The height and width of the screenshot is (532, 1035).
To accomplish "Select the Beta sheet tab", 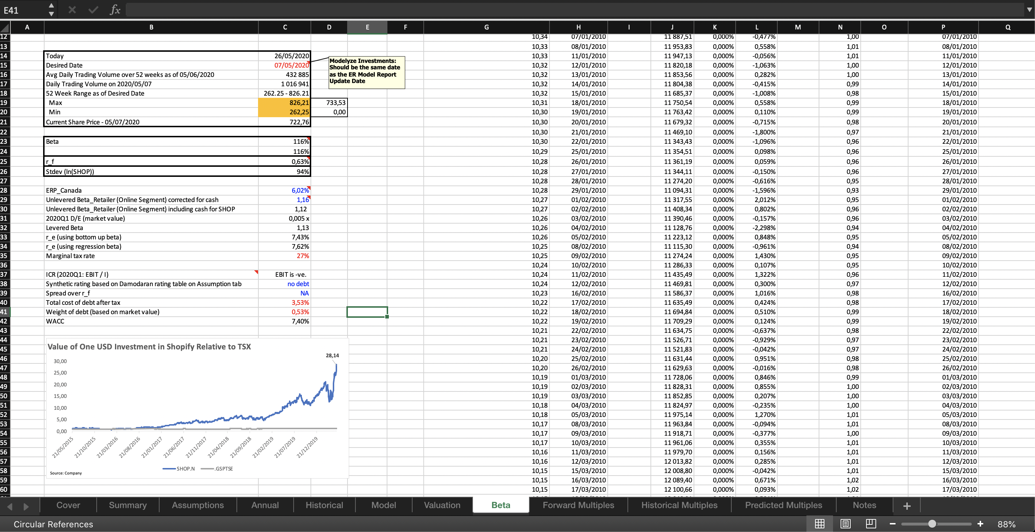I will point(501,505).
